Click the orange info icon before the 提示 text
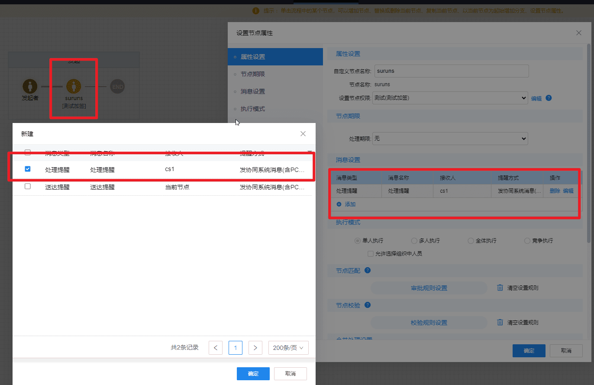The image size is (594, 385). coord(256,10)
